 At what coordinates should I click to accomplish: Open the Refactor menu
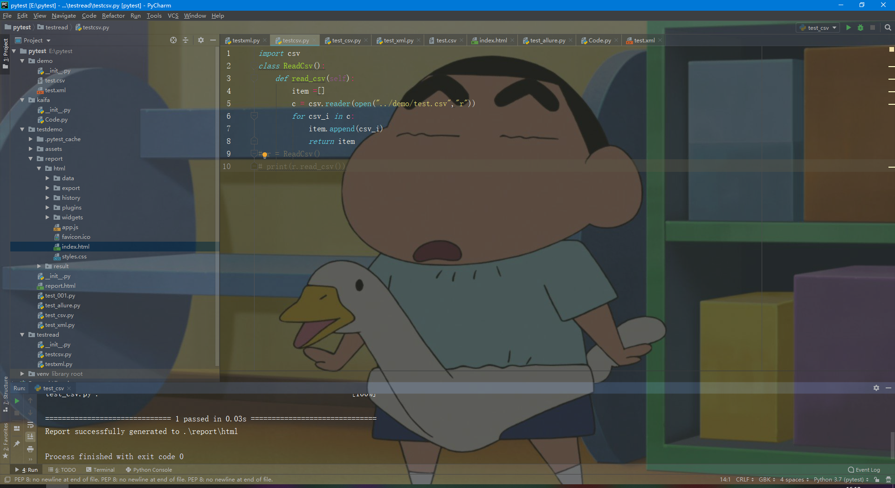pyautogui.click(x=113, y=15)
